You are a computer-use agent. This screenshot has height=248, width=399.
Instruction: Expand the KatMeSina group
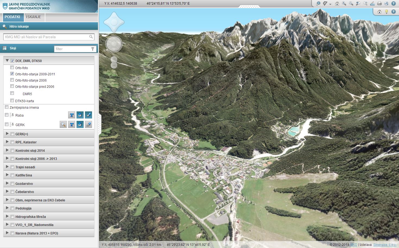coord(7,175)
